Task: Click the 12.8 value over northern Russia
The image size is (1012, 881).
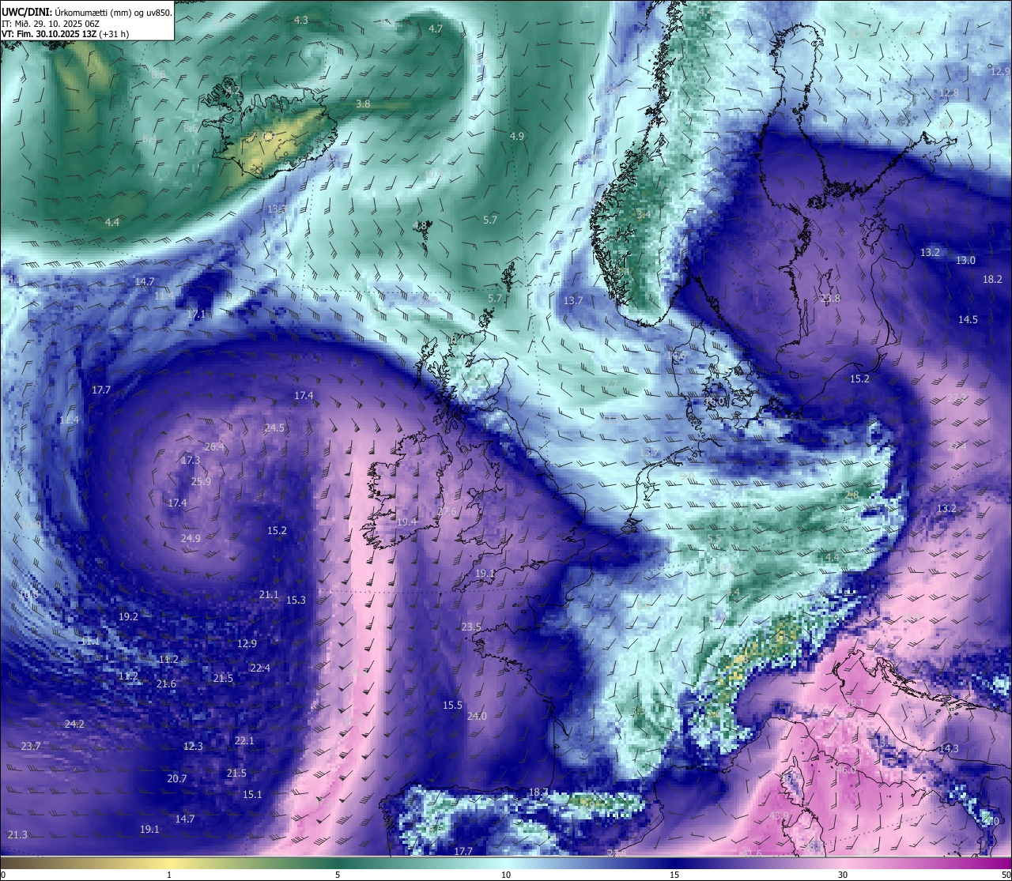Action: click(x=949, y=92)
